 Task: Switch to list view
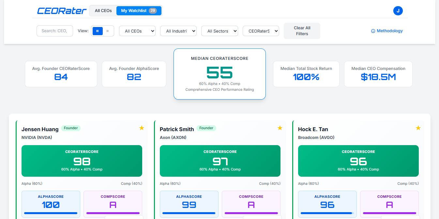(108, 31)
